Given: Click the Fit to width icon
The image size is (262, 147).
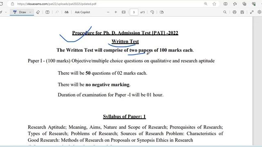Looking at the screenshot, I should click(x=124, y=12).
